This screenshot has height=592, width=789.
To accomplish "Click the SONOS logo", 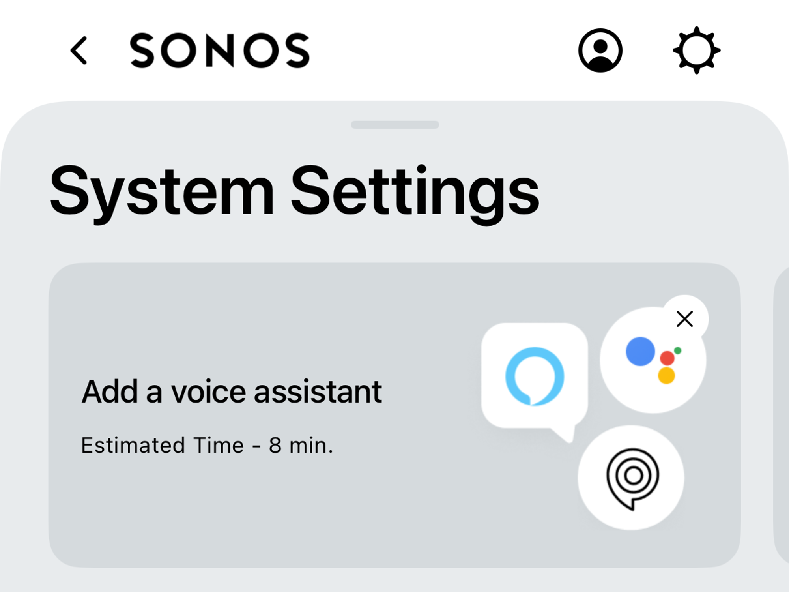I will (219, 50).
